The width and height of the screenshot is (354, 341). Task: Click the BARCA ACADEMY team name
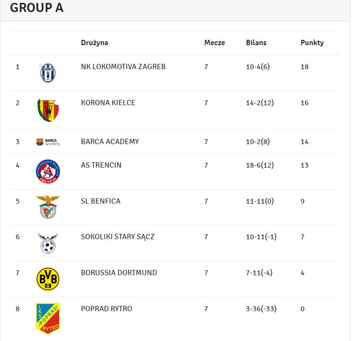click(x=110, y=142)
